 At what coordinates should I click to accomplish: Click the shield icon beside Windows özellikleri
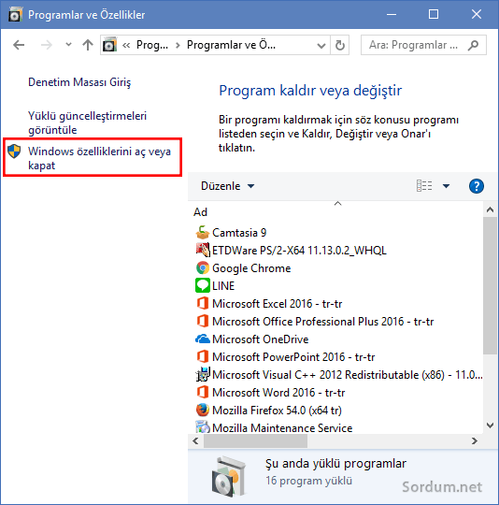click(14, 151)
